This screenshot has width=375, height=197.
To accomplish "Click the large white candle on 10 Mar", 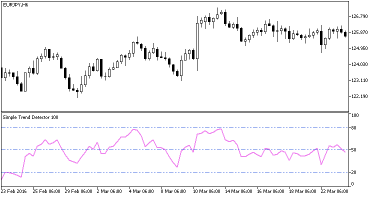I will [197, 41].
